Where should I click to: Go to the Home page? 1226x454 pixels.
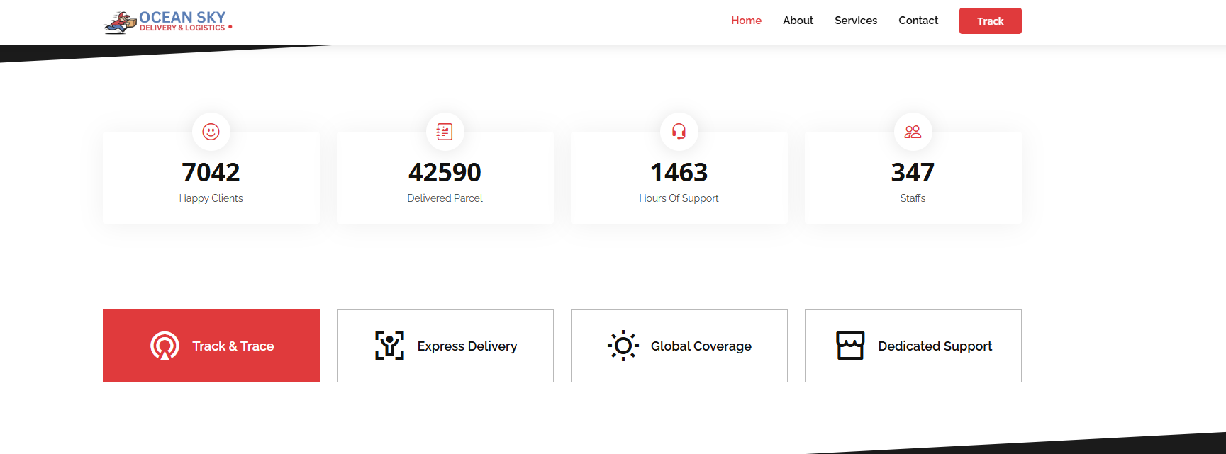[x=746, y=21]
